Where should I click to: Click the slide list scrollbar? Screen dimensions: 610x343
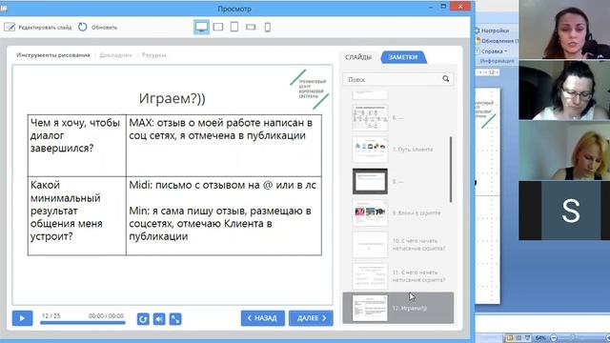point(451,170)
